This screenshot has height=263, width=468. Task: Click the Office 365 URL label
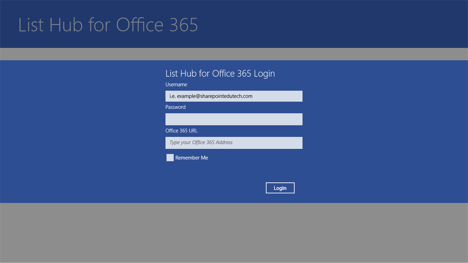[181, 131]
